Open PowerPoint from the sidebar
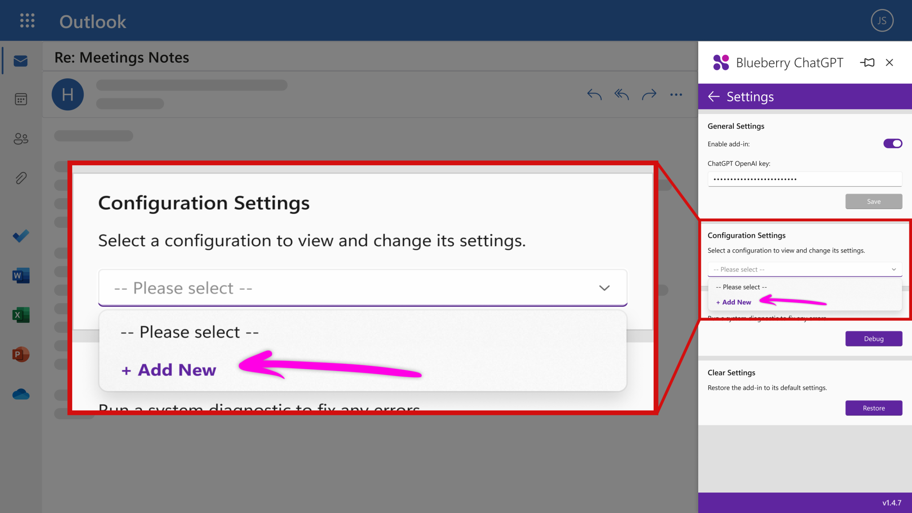The height and width of the screenshot is (513, 912). [x=20, y=354]
